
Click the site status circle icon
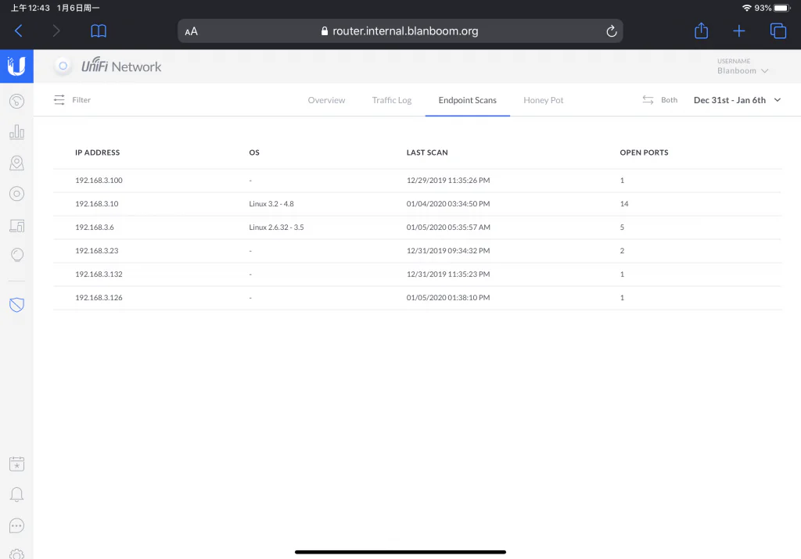click(x=63, y=66)
